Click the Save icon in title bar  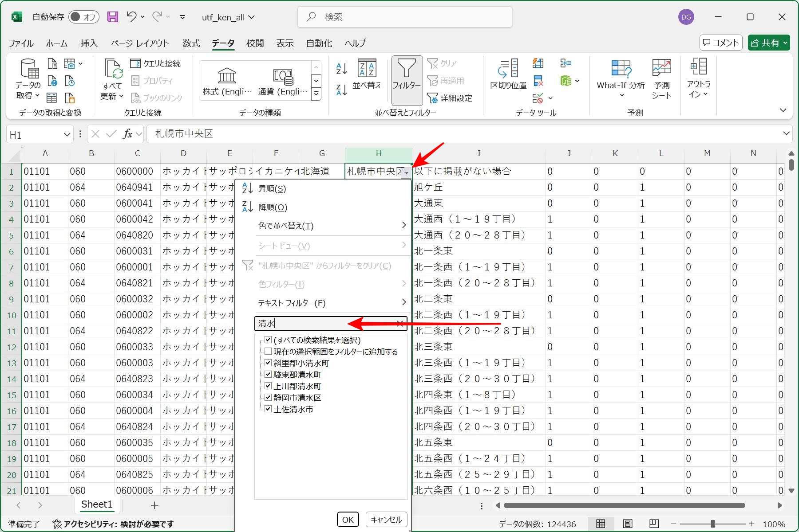click(113, 17)
